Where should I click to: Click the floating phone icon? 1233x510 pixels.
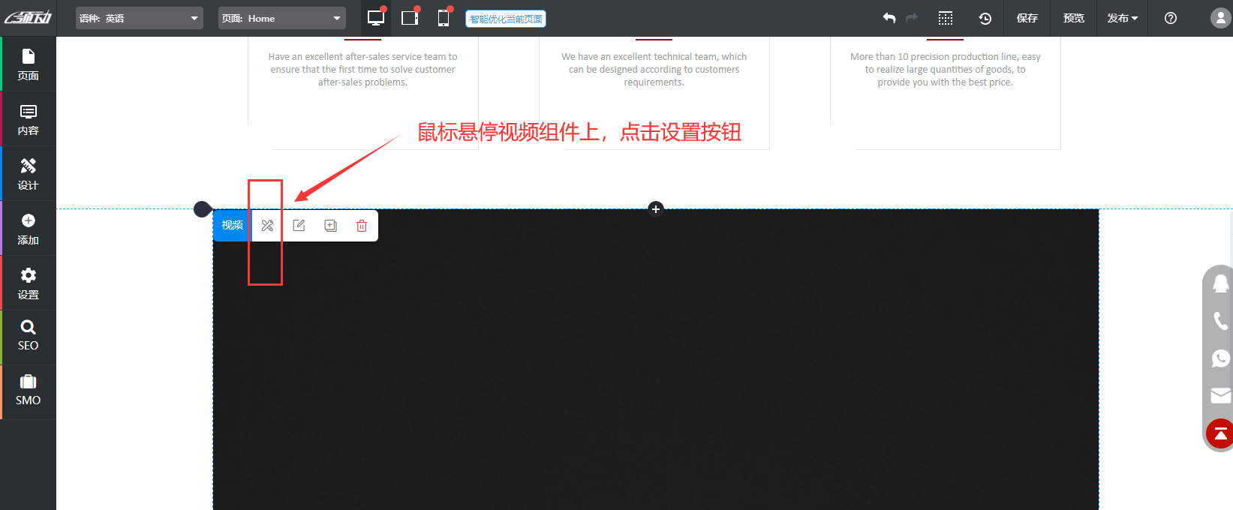pyautogui.click(x=1221, y=321)
